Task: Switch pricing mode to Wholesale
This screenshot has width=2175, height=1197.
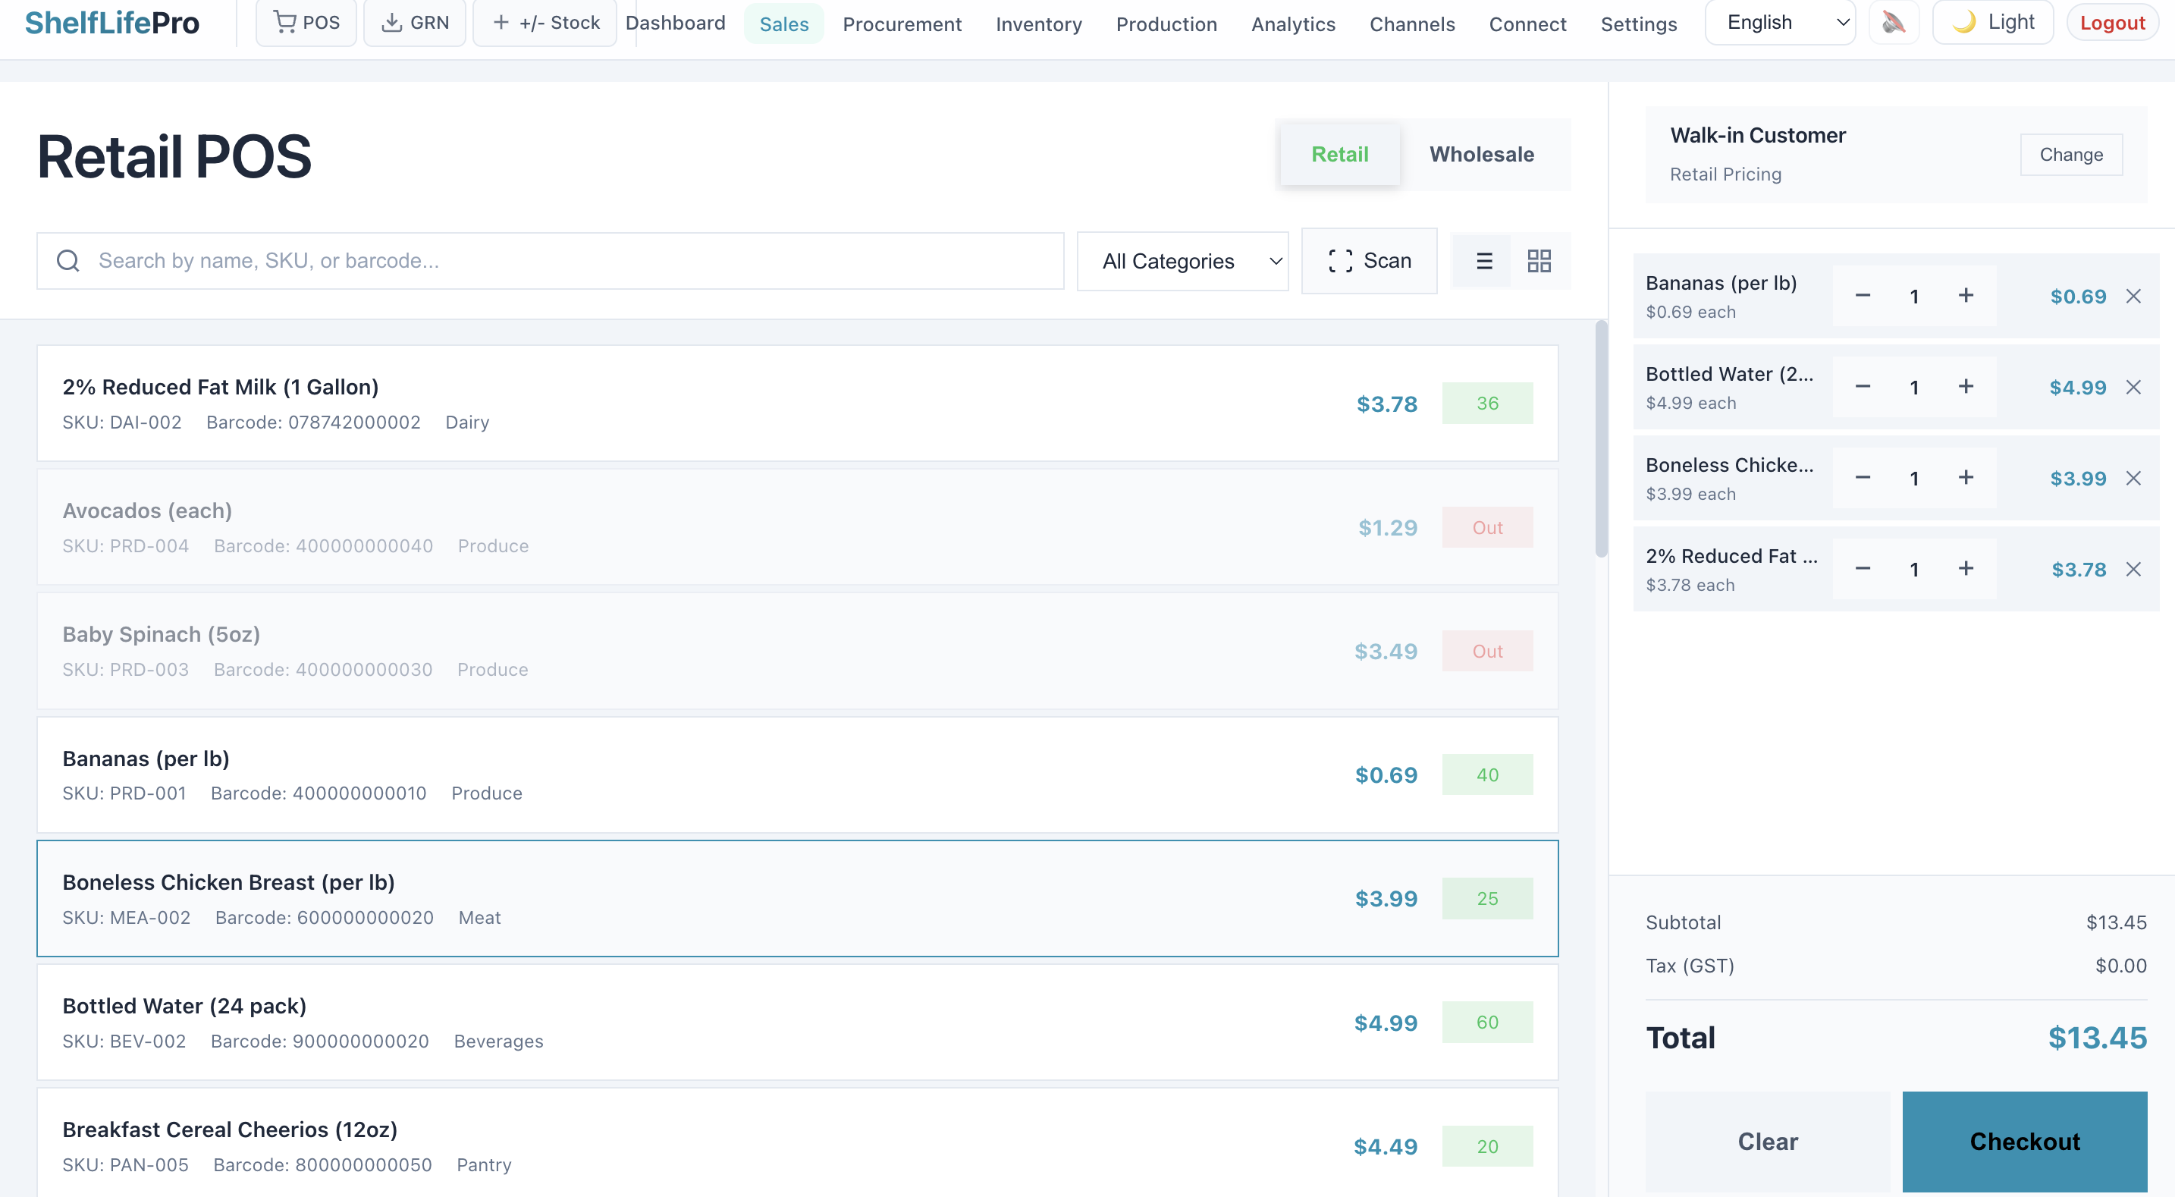Action: tap(1481, 155)
